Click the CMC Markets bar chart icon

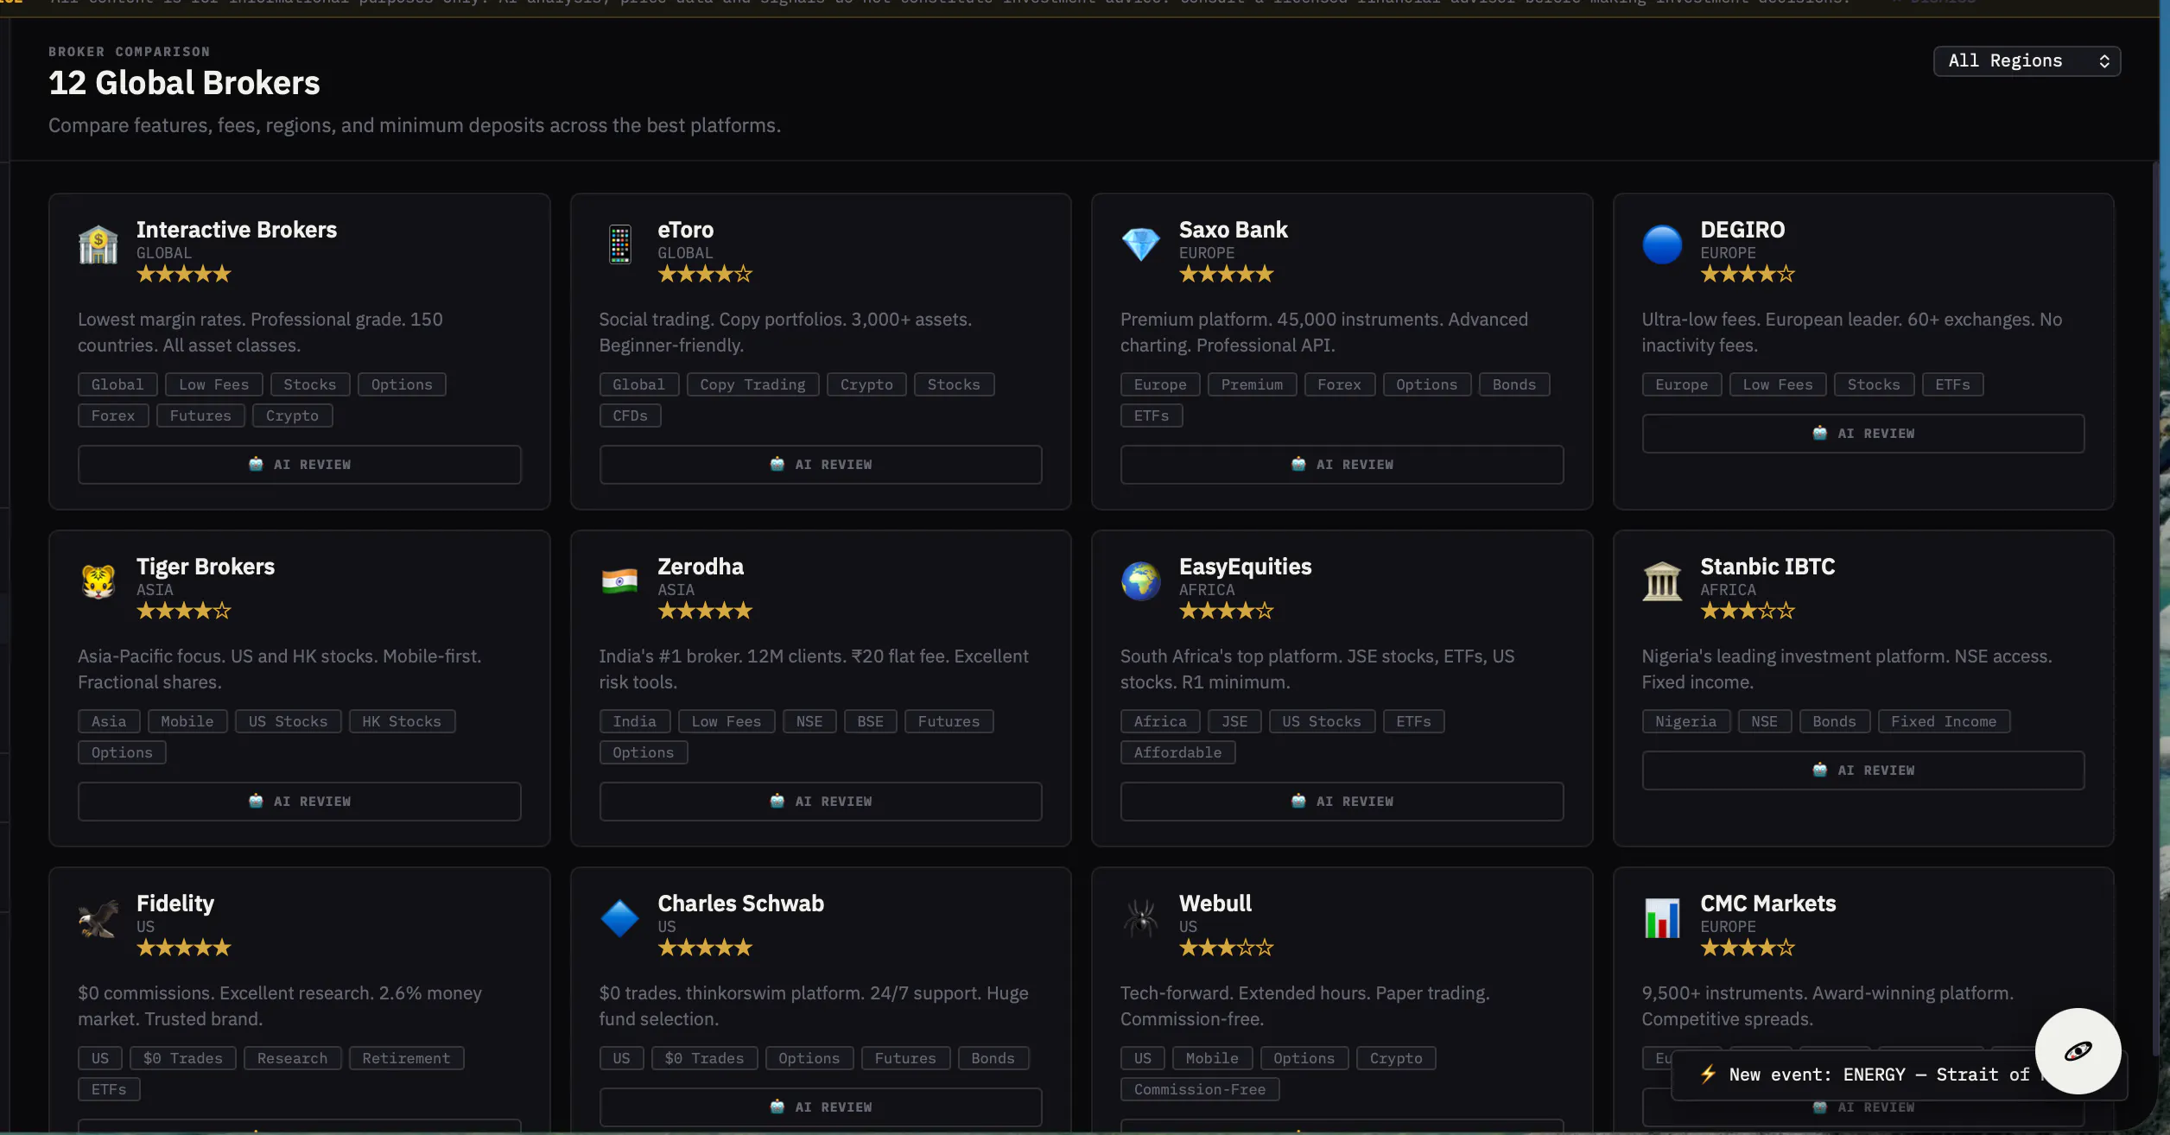(x=1662, y=918)
